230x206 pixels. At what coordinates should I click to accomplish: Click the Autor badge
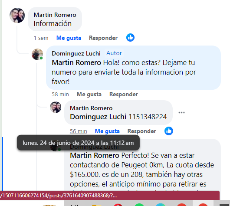(x=114, y=53)
